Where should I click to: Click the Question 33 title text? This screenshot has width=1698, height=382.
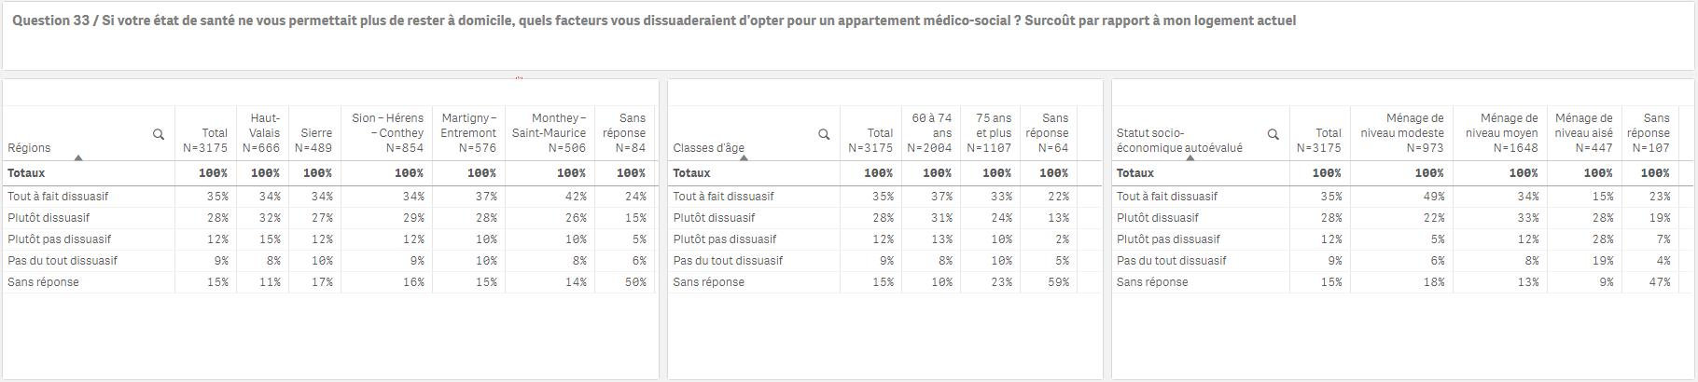click(x=654, y=20)
